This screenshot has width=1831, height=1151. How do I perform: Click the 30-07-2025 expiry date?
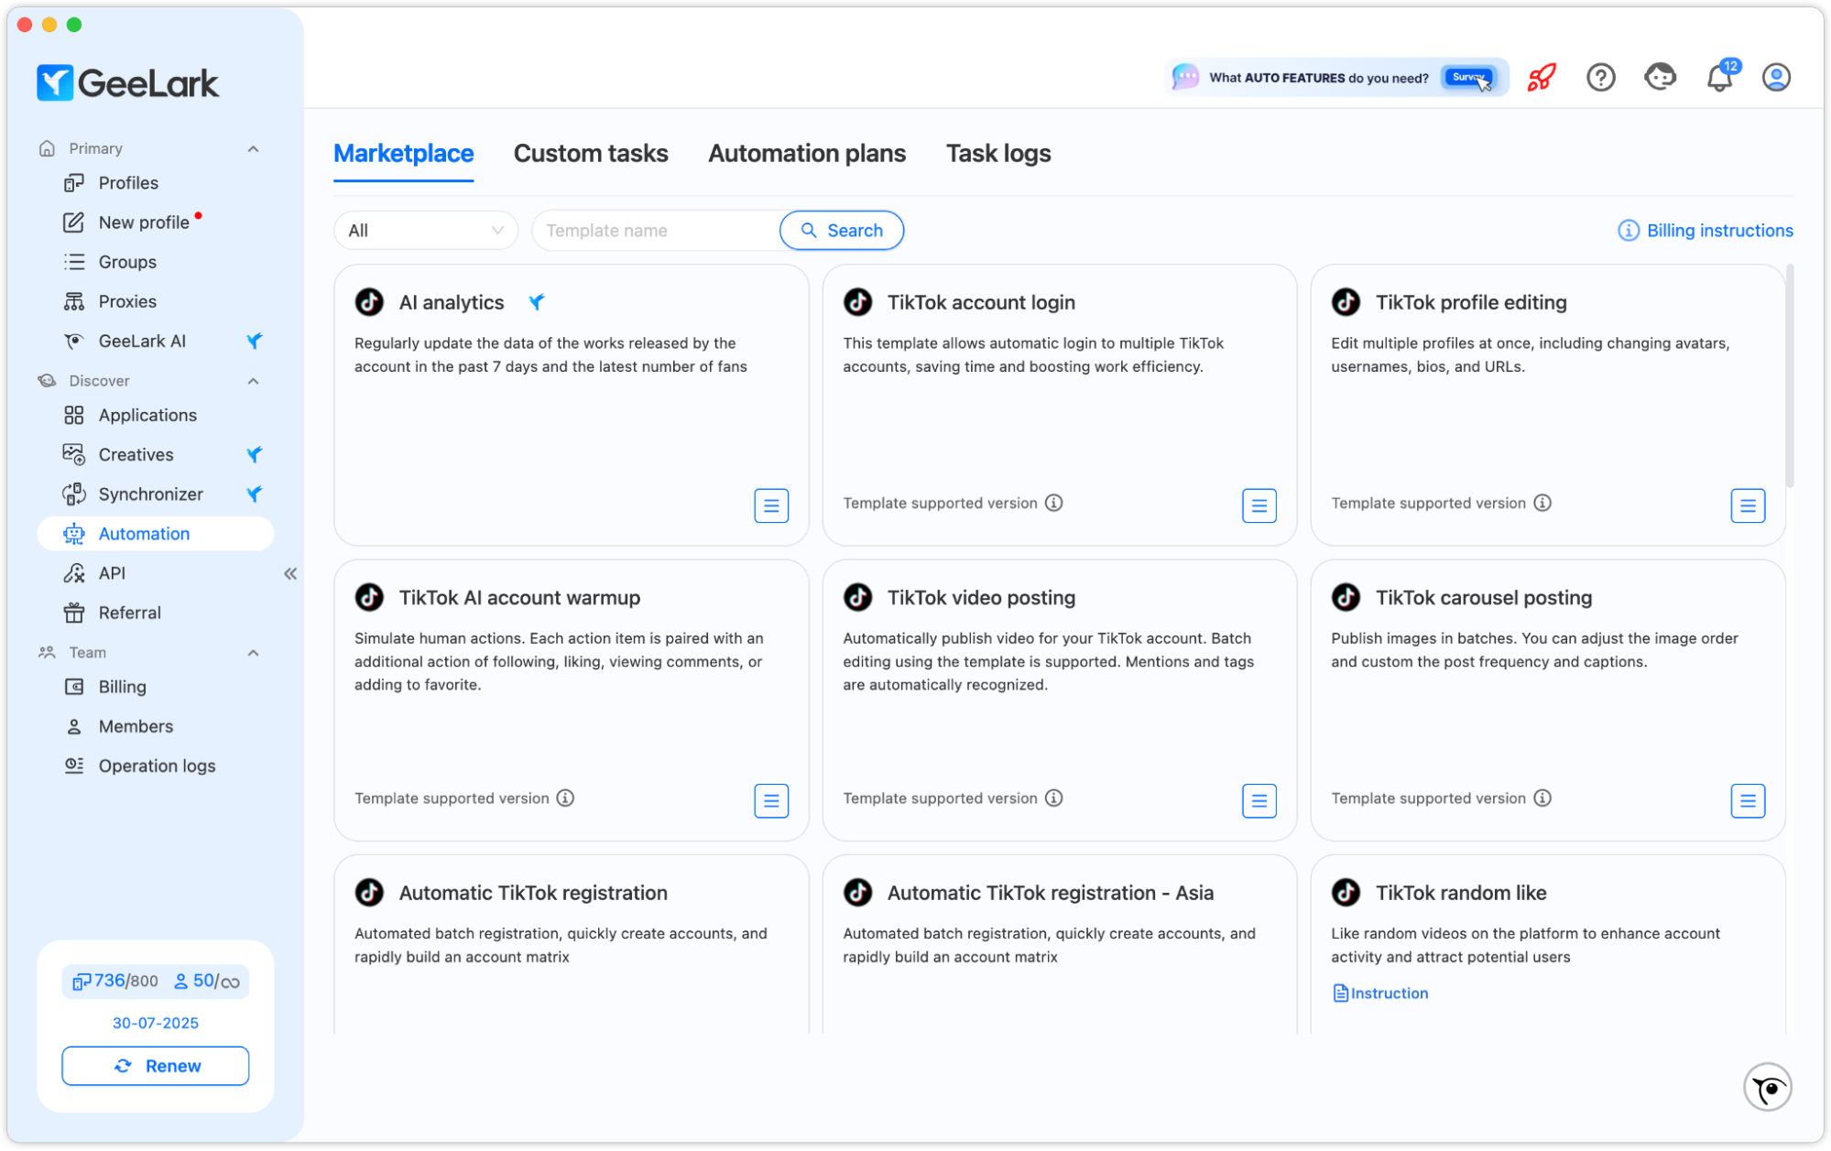pyautogui.click(x=156, y=1023)
